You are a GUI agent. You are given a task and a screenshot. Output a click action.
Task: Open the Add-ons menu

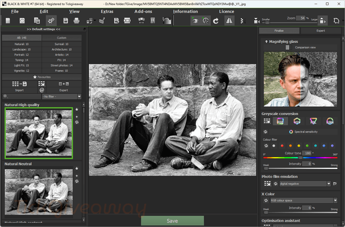point(143,12)
